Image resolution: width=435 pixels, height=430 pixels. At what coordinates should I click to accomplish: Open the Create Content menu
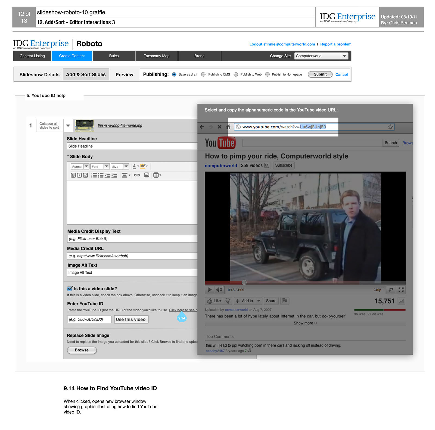pos(72,56)
